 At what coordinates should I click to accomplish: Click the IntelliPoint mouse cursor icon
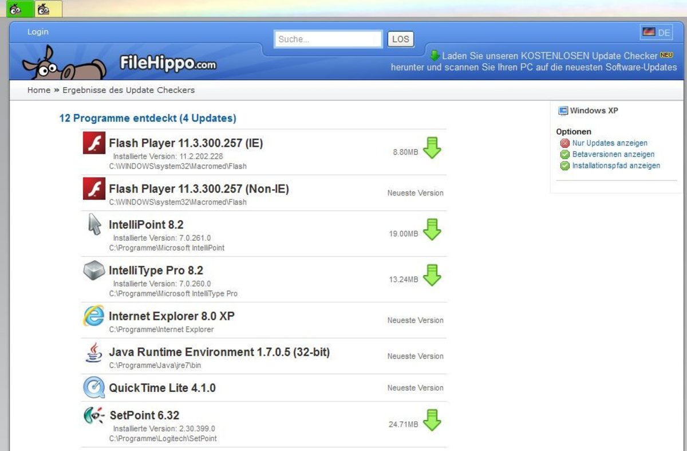click(94, 224)
